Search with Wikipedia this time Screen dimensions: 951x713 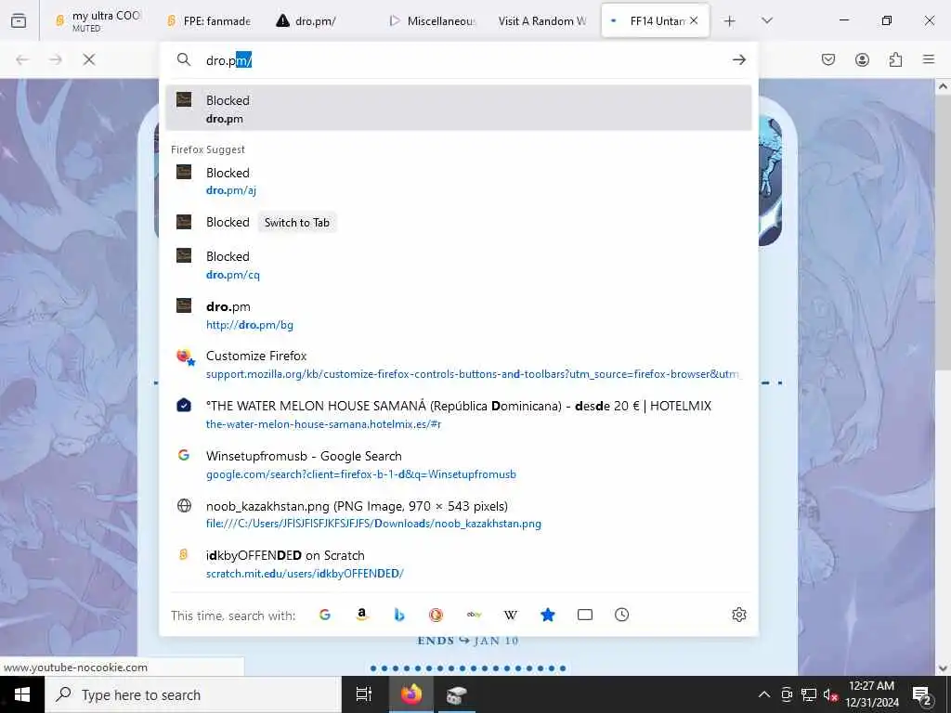pos(511,615)
